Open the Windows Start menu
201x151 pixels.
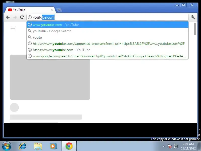tap(7, 146)
